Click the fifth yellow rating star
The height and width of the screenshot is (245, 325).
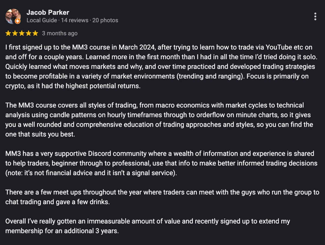pos(35,33)
